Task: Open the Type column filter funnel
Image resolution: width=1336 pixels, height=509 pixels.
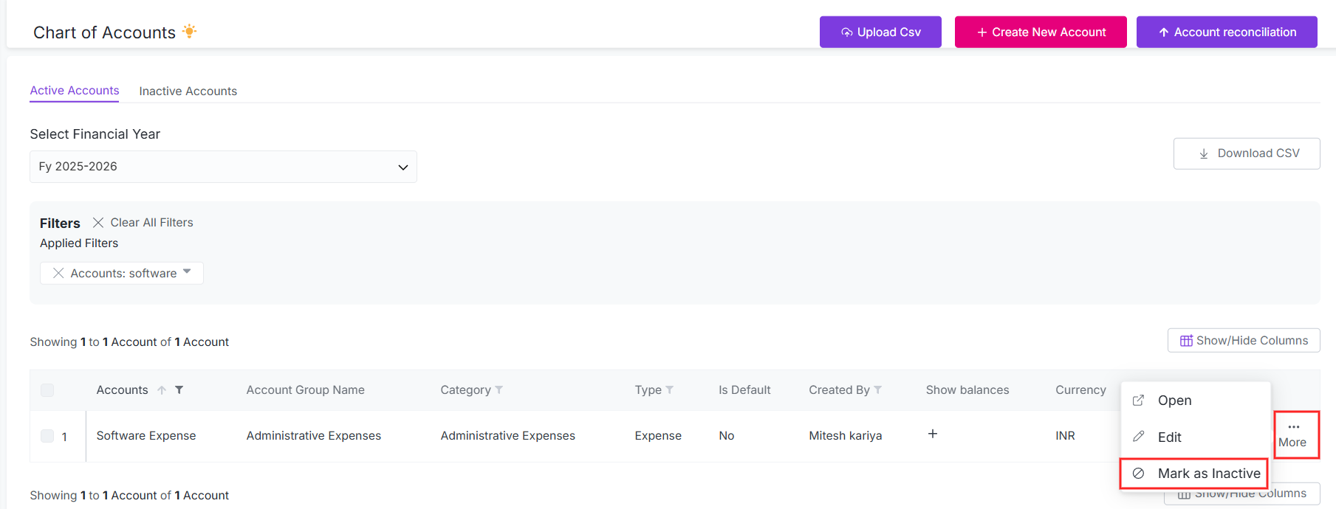Action: 670,390
